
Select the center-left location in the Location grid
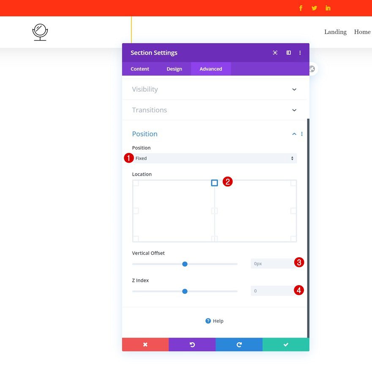coord(136,210)
